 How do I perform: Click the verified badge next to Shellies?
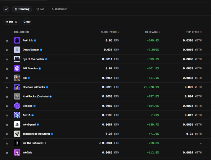(34, 106)
